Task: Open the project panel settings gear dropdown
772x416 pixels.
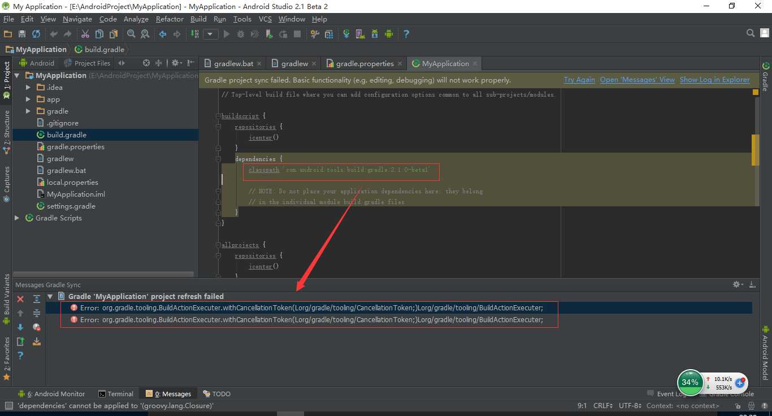Action: [176, 63]
